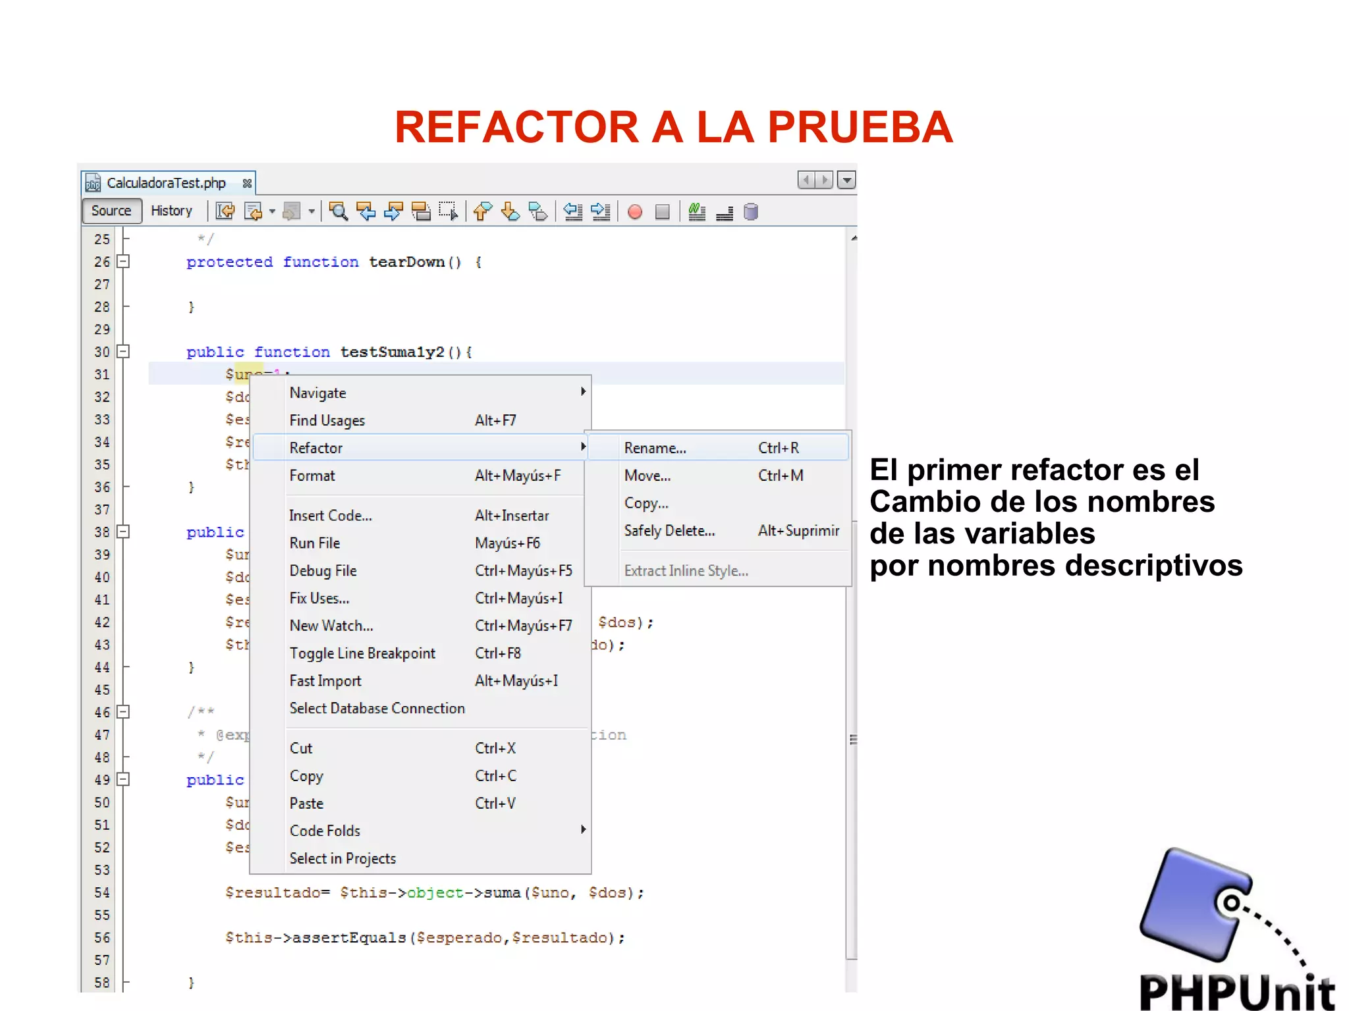The height and width of the screenshot is (1011, 1349).
Task: Click the PHP file icon on tab
Action: 93,183
